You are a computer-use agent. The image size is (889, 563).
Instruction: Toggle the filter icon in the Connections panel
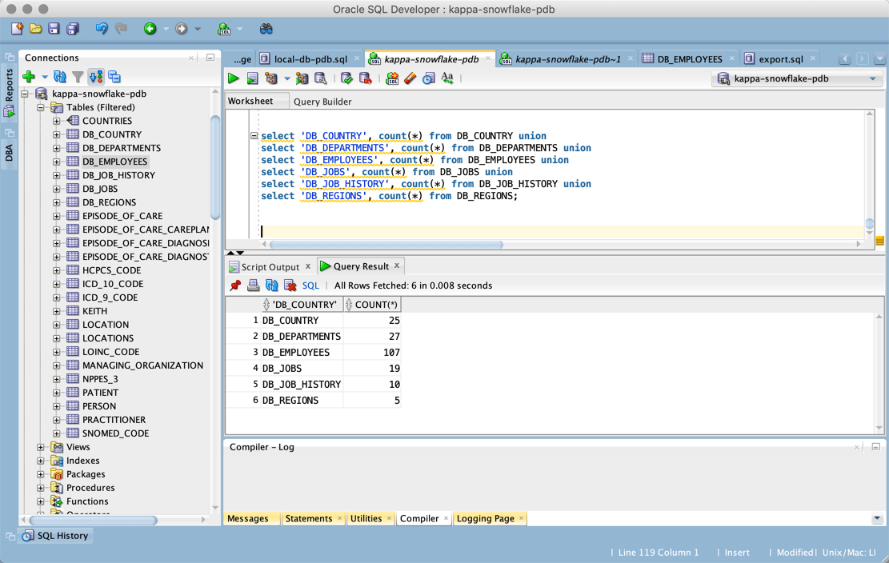tap(78, 78)
